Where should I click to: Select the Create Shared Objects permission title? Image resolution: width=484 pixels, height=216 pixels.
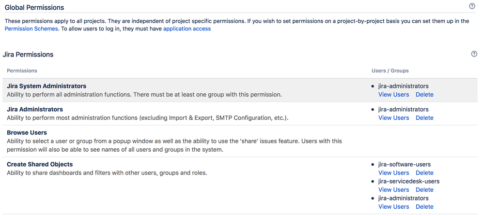pyautogui.click(x=40, y=164)
